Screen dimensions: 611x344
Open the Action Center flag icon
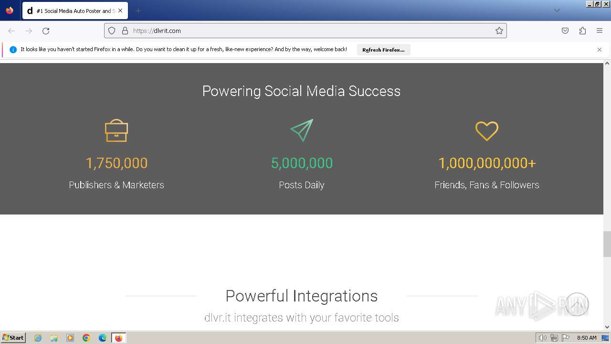pos(566,338)
